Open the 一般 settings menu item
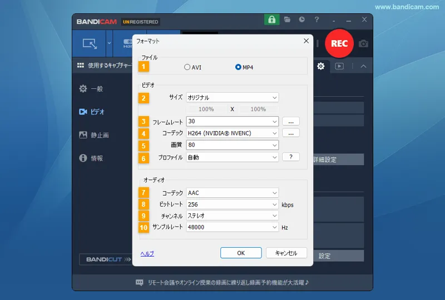The height and width of the screenshot is (300, 445). (91, 89)
